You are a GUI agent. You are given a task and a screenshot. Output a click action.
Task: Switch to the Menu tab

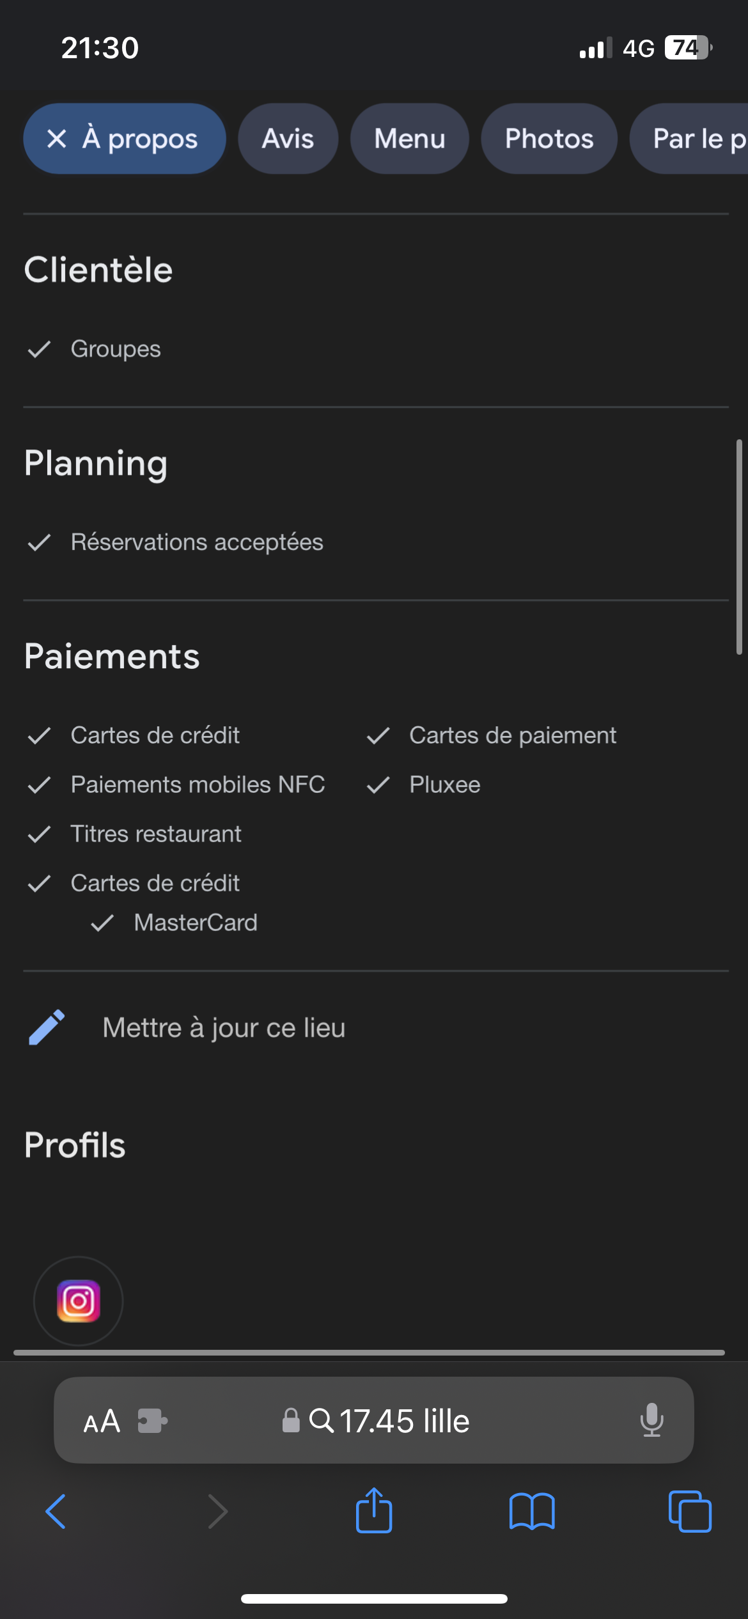[409, 139]
